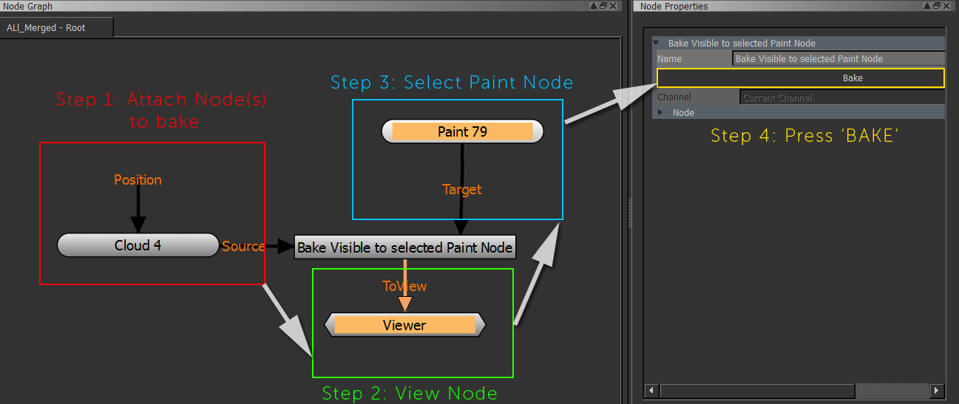
Task: Select the Cloud 4 node
Action: [x=138, y=245]
